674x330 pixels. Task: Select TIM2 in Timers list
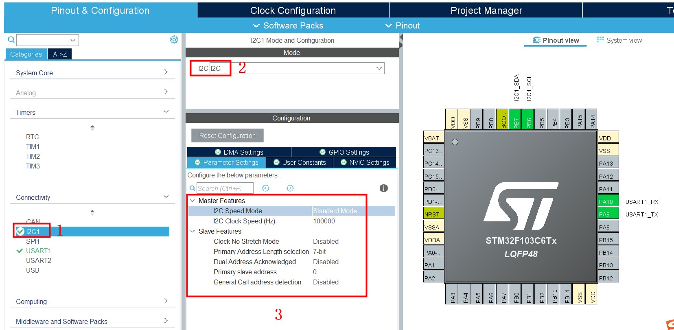pos(33,156)
